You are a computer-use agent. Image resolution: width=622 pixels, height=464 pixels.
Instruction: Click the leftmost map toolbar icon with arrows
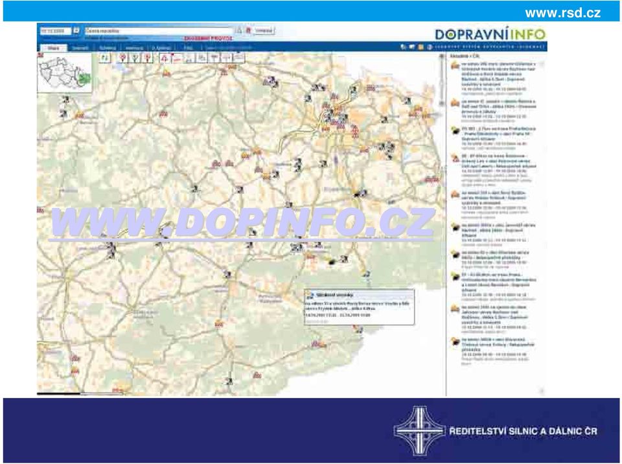tap(105, 58)
